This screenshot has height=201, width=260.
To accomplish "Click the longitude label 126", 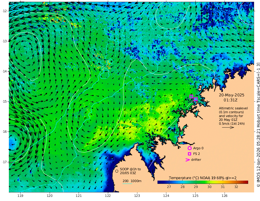I will [x=225, y=196].
